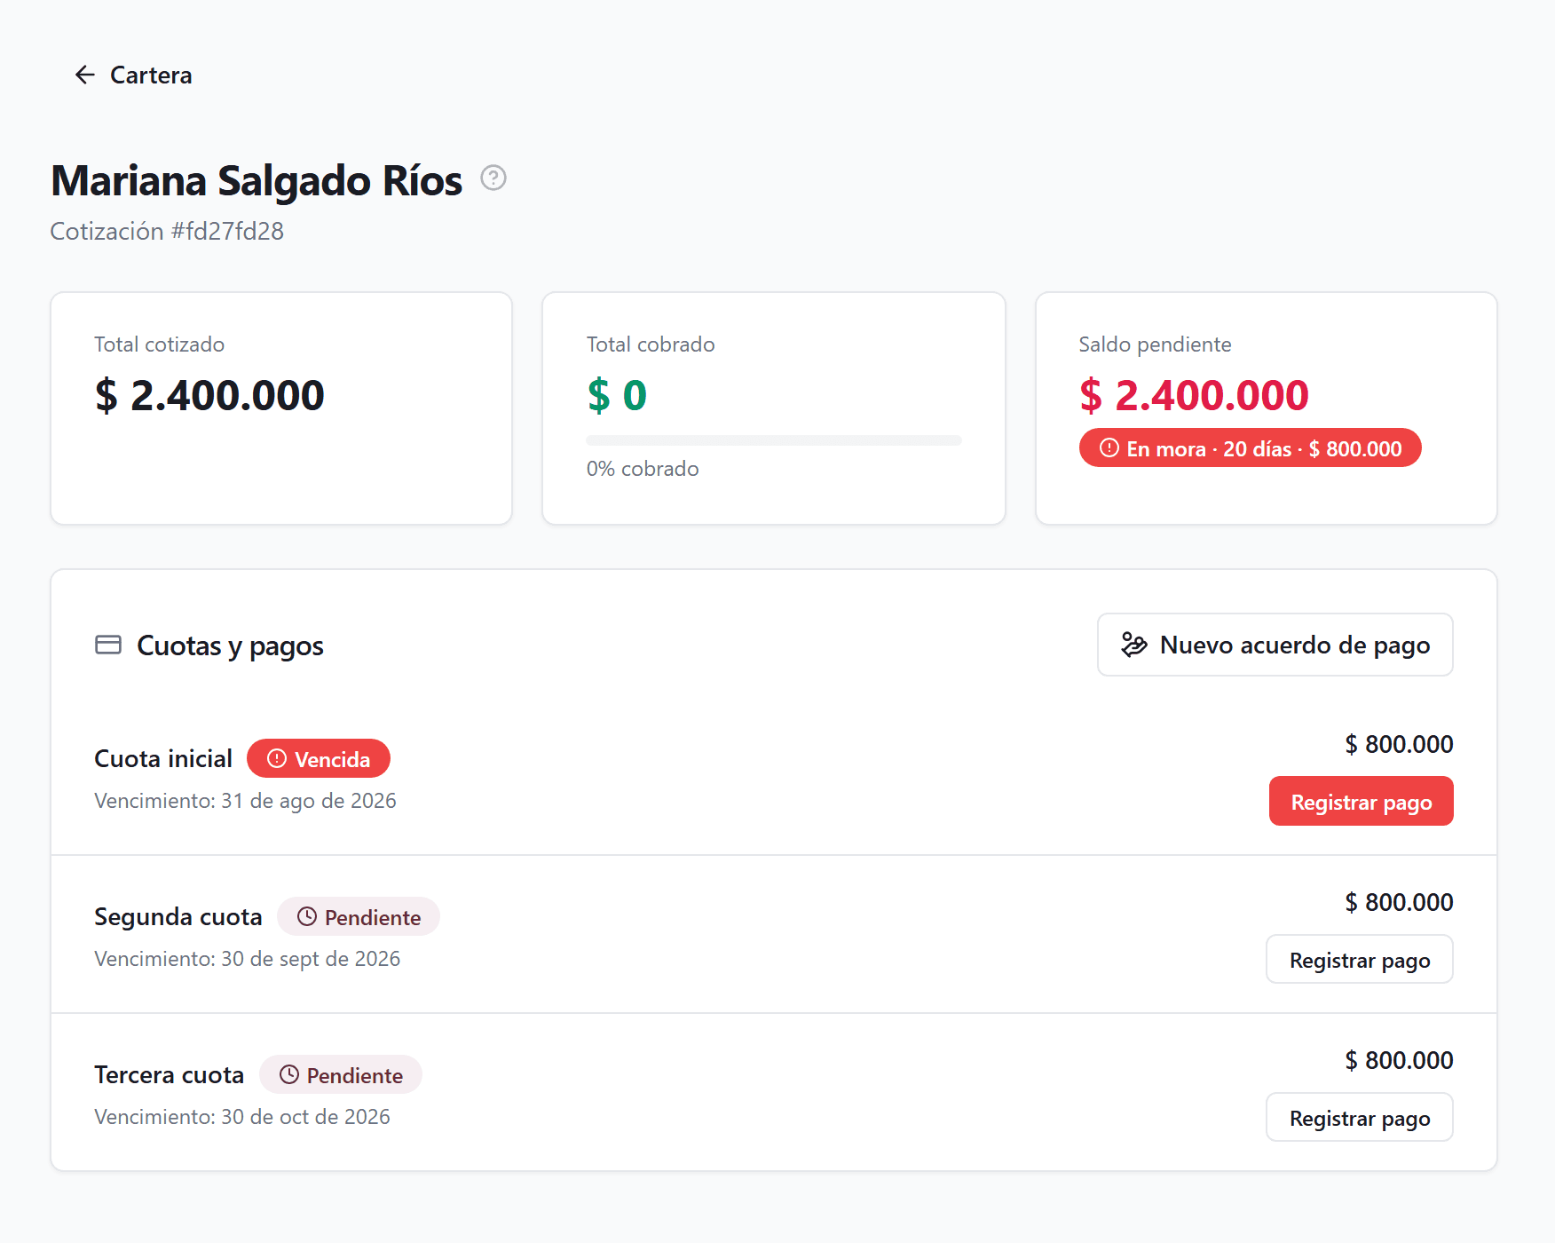Click the Cuota inicial title
Image resolution: width=1555 pixels, height=1243 pixels.
[163, 759]
